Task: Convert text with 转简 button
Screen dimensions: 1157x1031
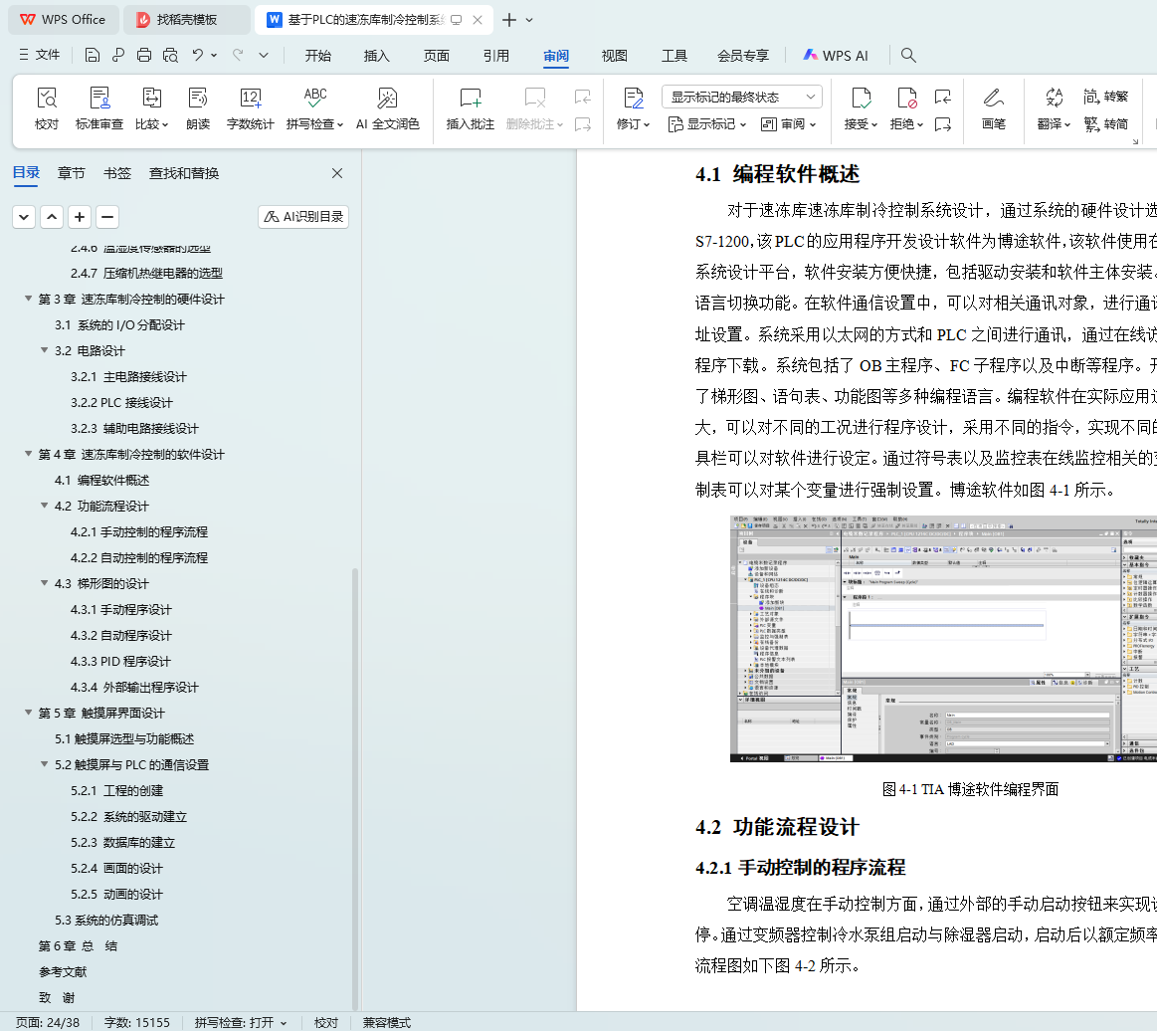Action: [1106, 124]
